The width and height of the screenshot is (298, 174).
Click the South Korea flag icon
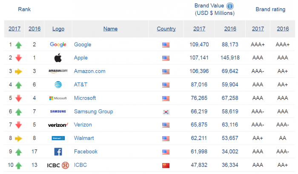tap(166, 112)
